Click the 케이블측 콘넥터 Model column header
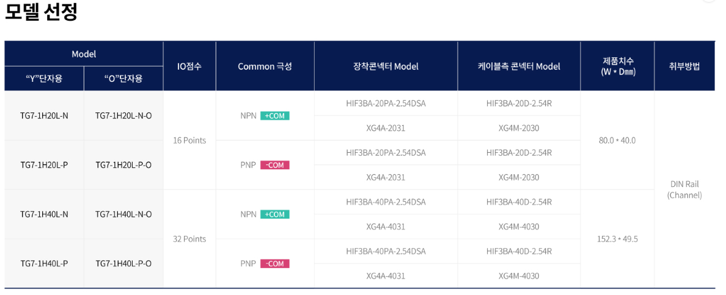Image resolution: width=726 pixels, height=295 pixels. (x=519, y=66)
